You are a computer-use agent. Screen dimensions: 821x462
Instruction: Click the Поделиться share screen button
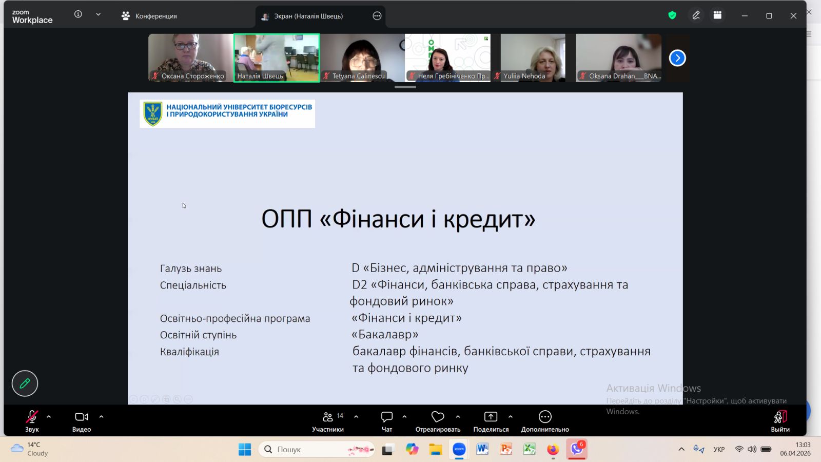(x=491, y=421)
